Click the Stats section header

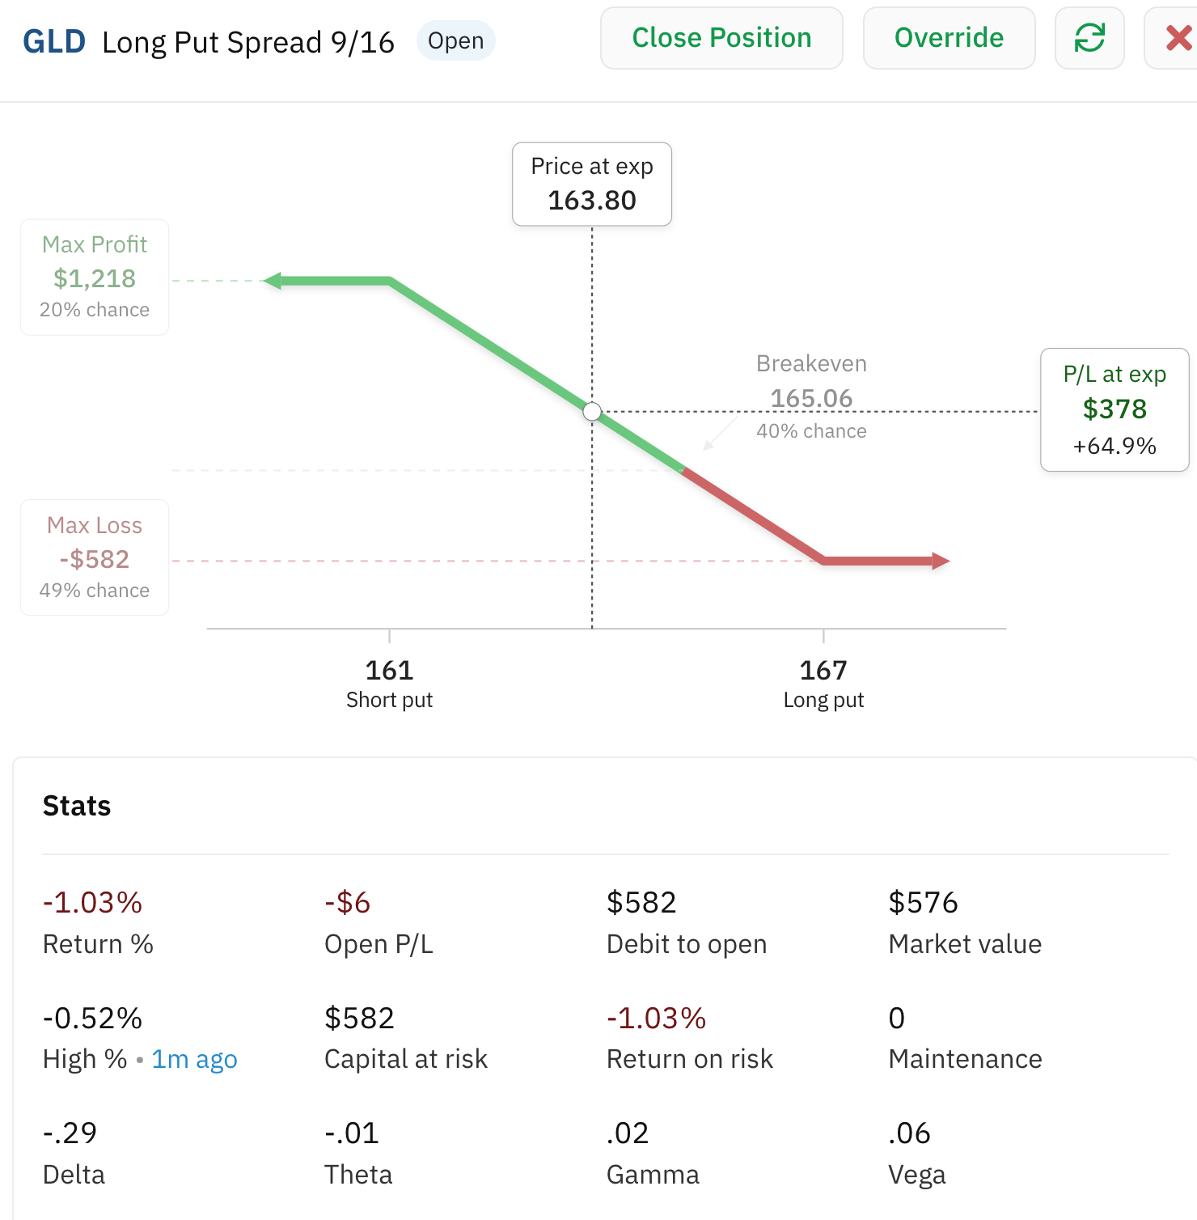76,805
